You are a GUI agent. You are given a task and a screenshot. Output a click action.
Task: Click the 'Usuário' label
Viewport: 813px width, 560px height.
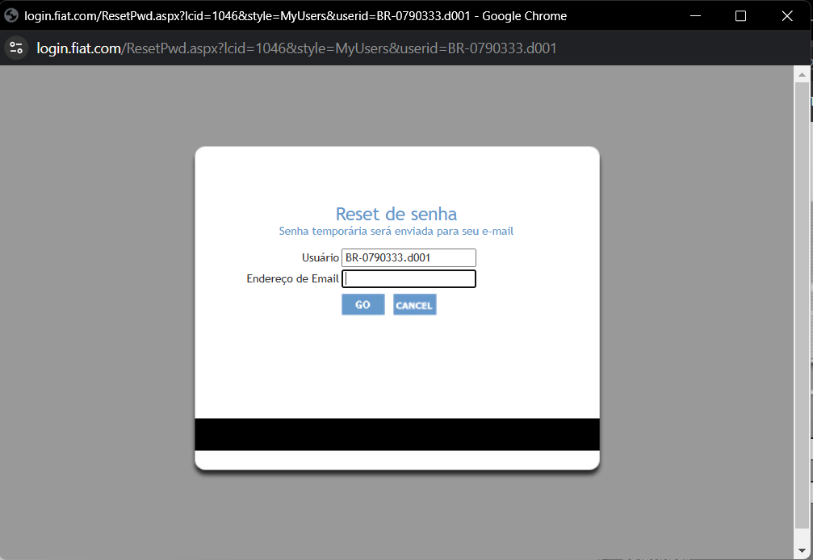click(321, 257)
